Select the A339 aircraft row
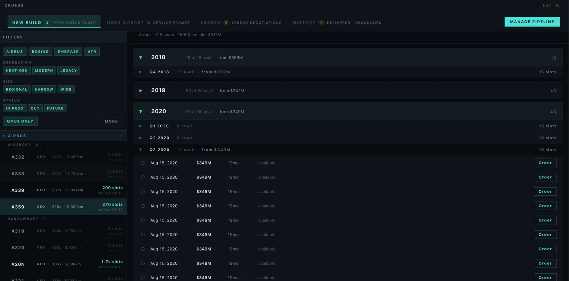This screenshot has height=281, width=569. point(63,190)
